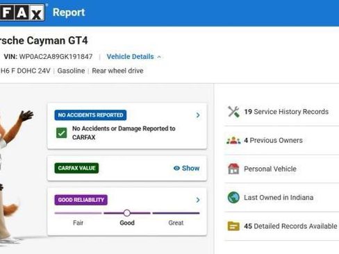Image resolution: width=339 pixels, height=254 pixels.
Task: Click the CARFAX logo in the header
Action: click(x=22, y=12)
